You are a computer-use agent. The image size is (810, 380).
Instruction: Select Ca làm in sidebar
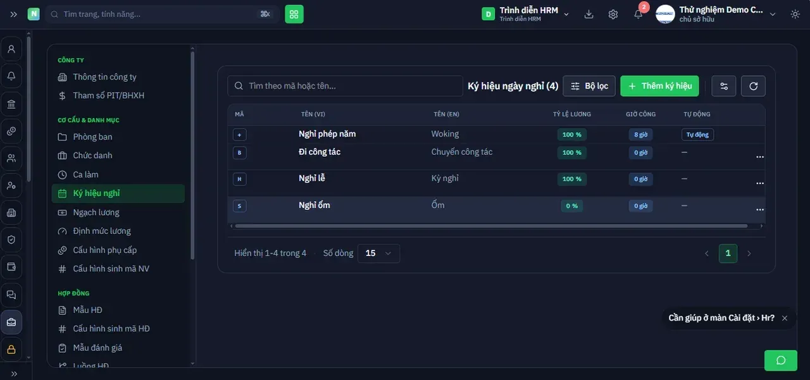(118, 175)
